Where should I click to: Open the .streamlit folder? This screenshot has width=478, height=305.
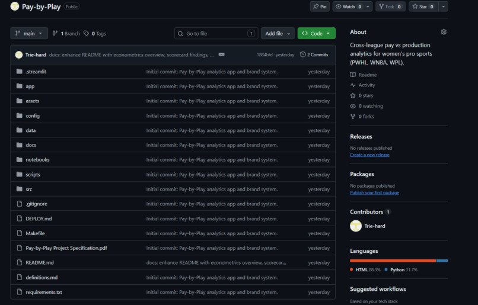[36, 72]
